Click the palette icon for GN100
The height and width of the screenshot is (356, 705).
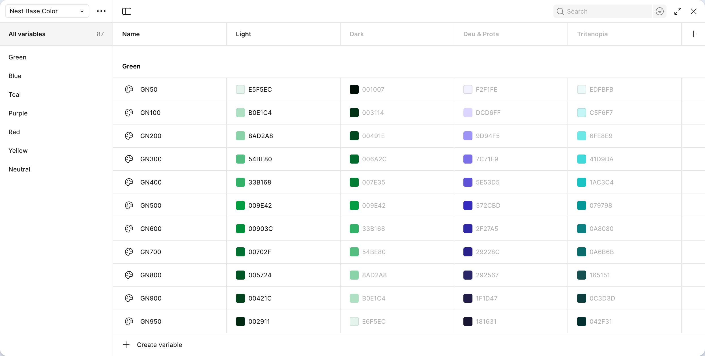click(129, 113)
